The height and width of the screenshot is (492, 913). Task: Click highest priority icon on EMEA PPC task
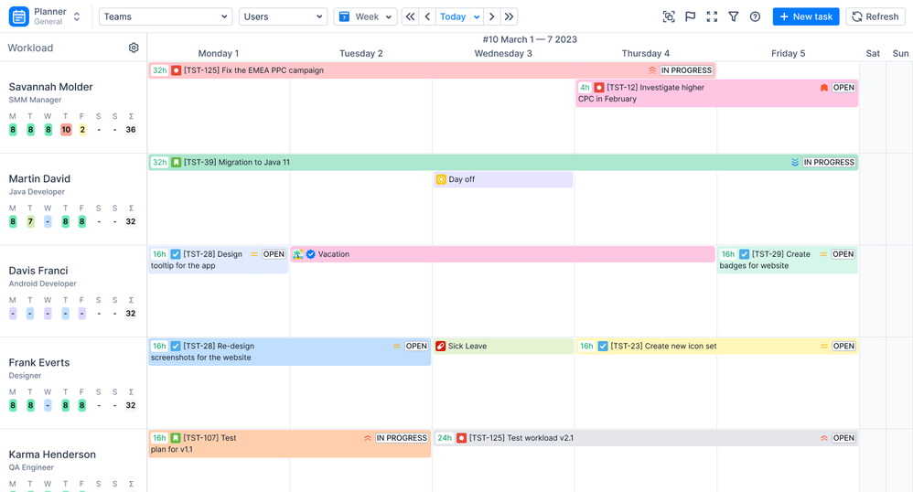652,70
